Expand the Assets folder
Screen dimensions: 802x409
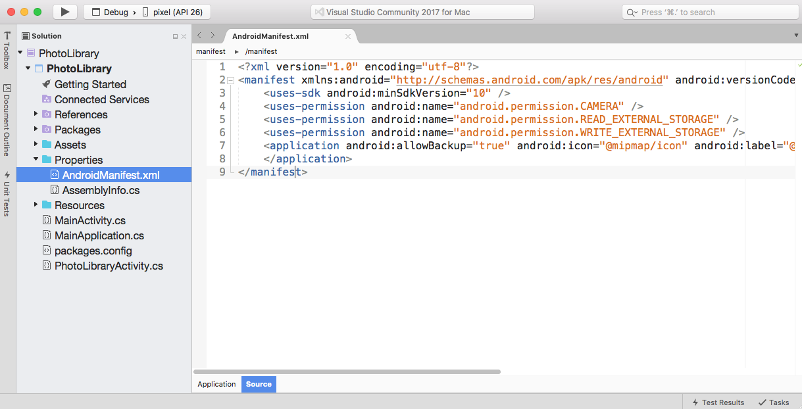click(36, 145)
